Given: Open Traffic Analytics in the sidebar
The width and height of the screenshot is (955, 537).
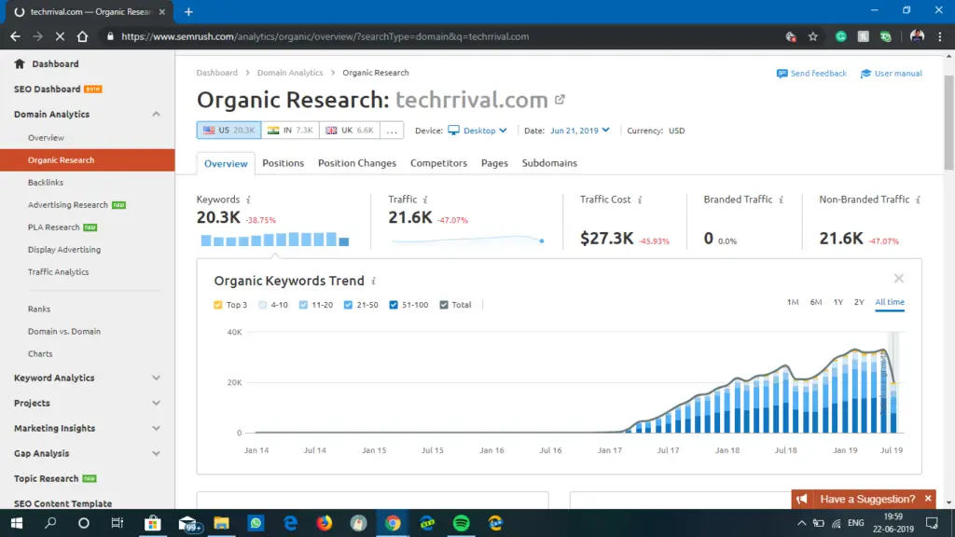Looking at the screenshot, I should coord(59,272).
